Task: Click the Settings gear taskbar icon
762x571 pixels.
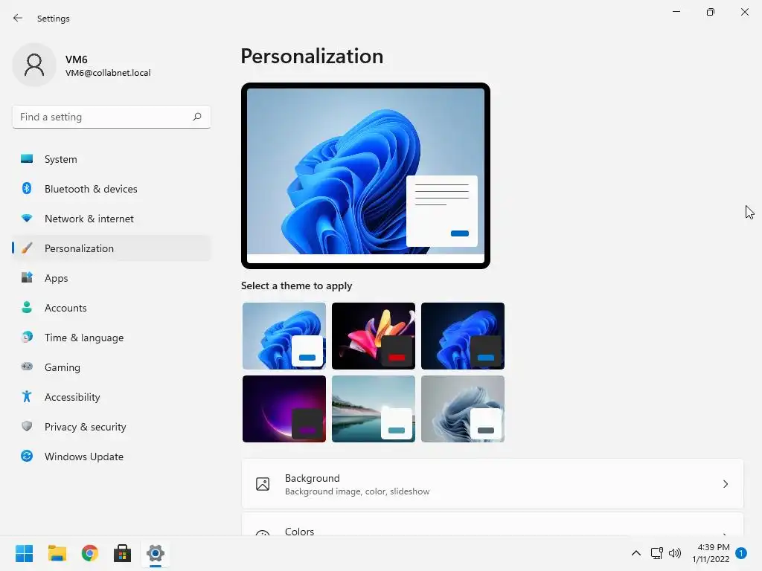Action: (x=156, y=553)
